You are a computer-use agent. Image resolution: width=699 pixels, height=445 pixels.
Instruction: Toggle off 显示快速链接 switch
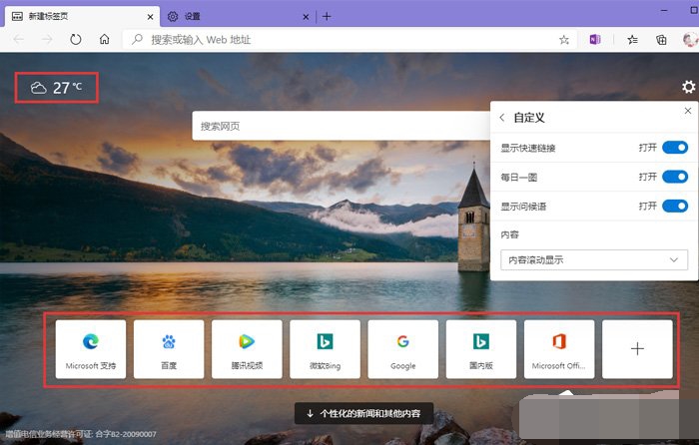(675, 148)
